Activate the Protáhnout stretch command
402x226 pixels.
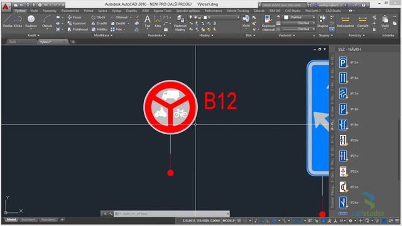[78, 30]
